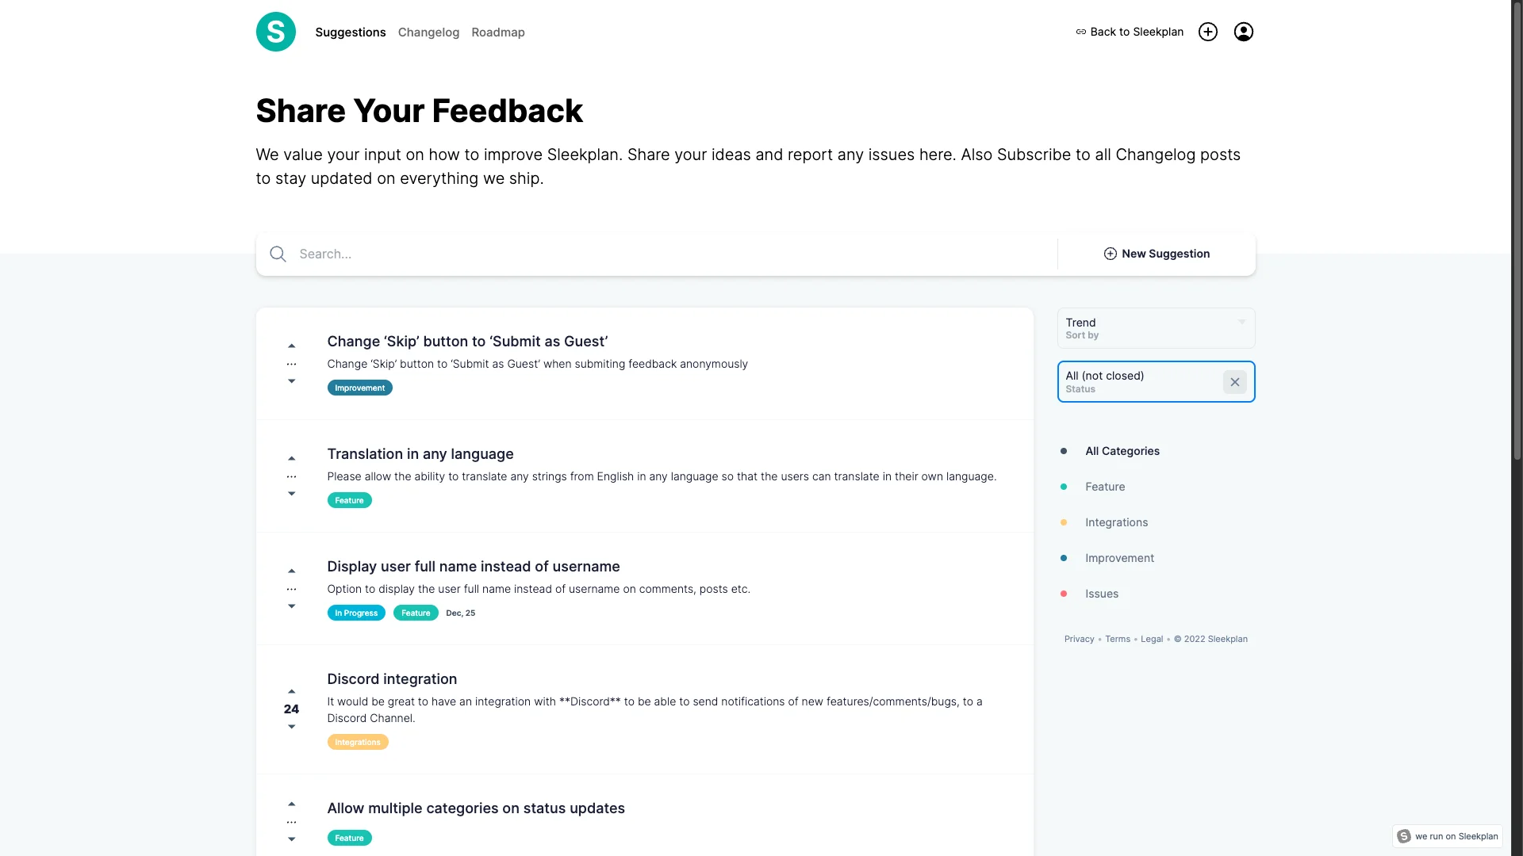Click the Back to Sleekplan link

point(1129,32)
